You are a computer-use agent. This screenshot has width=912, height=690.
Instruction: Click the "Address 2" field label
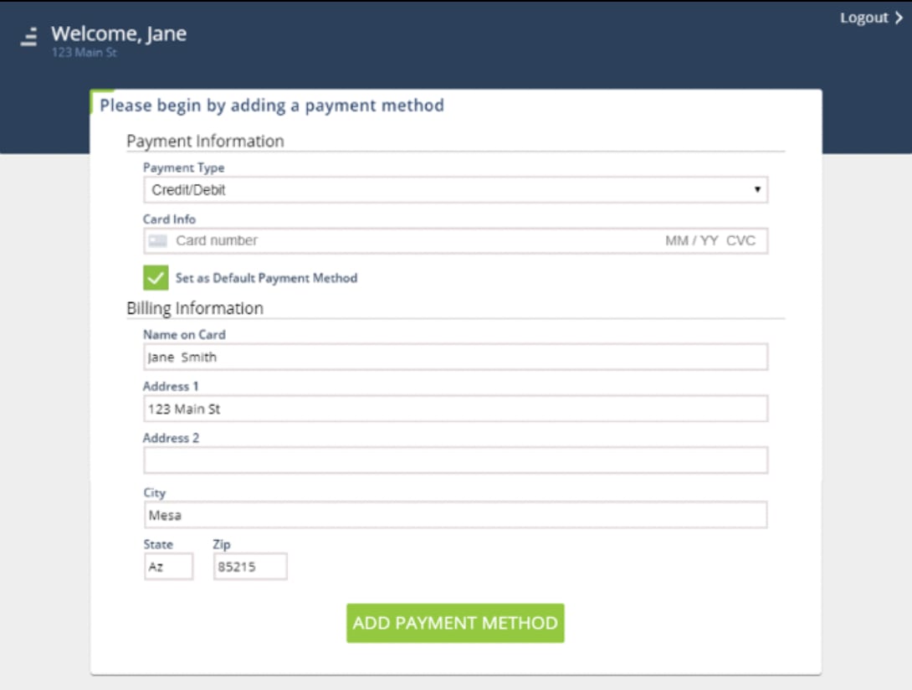[x=171, y=438]
